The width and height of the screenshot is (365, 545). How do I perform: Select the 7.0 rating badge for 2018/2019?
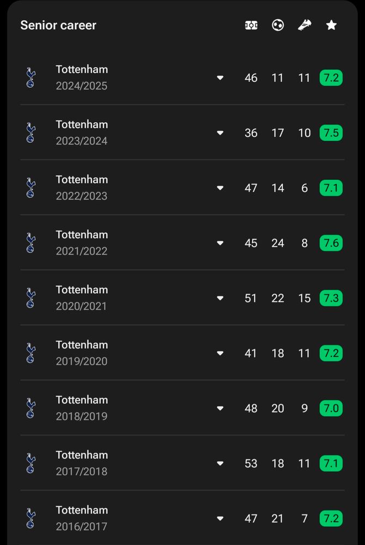pyautogui.click(x=331, y=408)
